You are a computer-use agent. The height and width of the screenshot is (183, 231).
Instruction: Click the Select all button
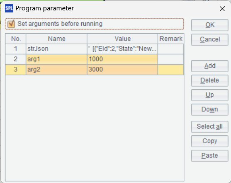(x=209, y=127)
